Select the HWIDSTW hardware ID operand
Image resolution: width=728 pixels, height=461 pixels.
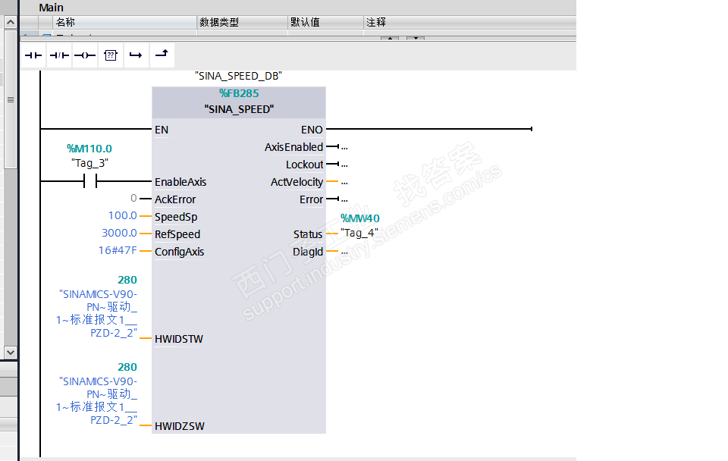pos(97,313)
